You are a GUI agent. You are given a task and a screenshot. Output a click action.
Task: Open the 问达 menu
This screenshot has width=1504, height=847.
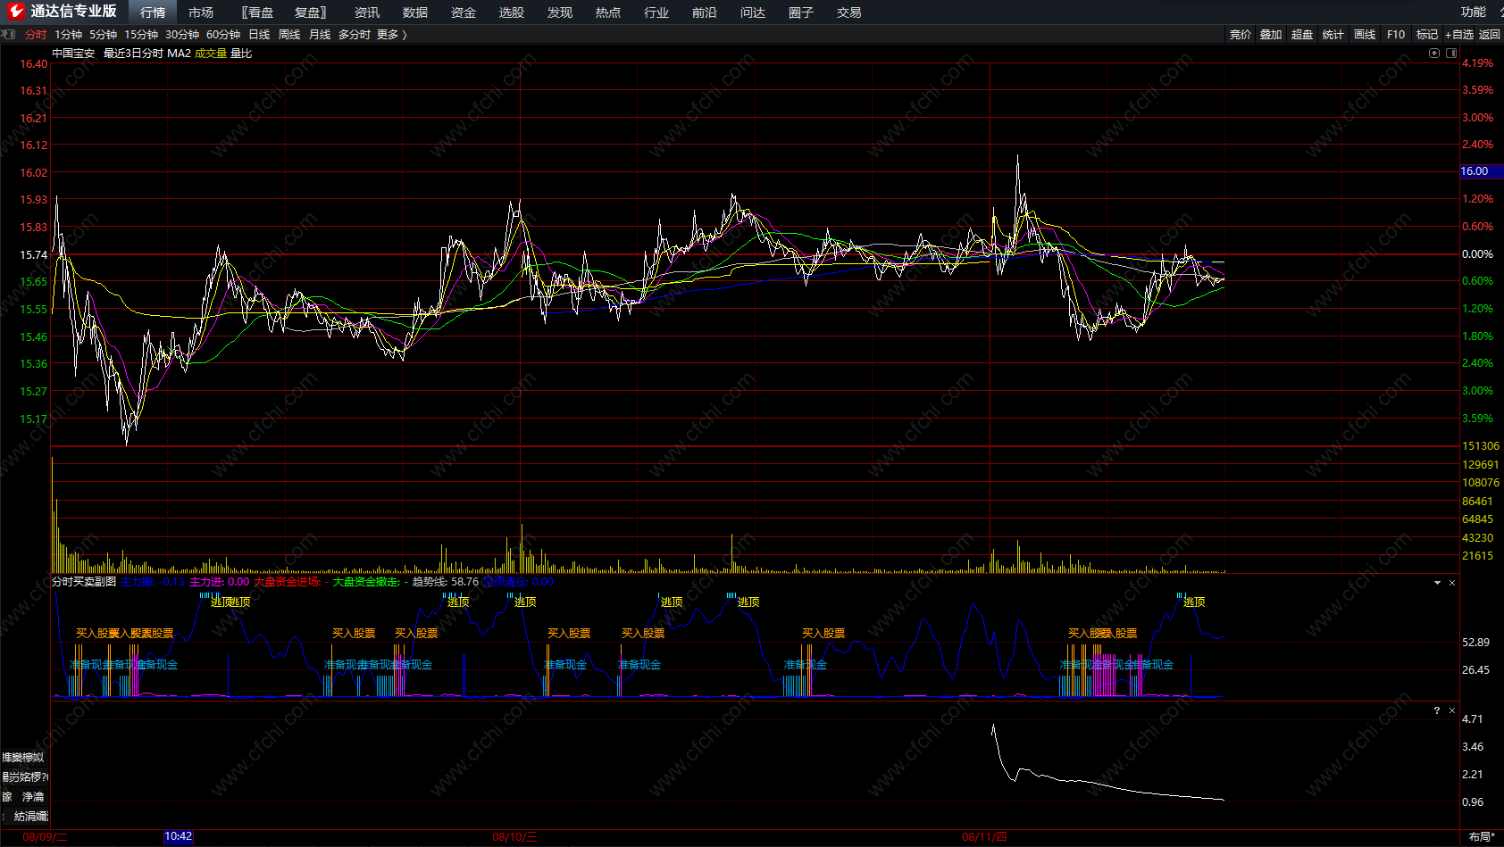pos(753,12)
